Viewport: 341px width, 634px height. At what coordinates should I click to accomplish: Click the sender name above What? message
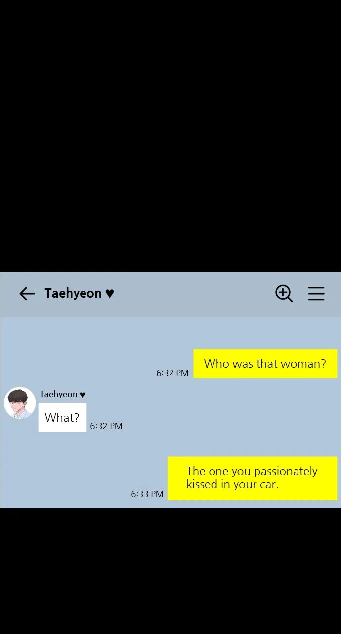[58, 394]
